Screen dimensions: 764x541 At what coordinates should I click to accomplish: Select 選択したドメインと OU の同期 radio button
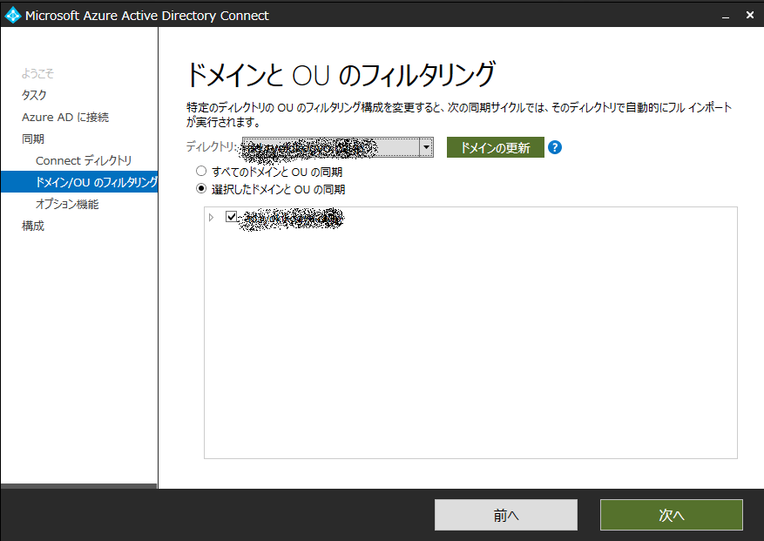point(201,189)
